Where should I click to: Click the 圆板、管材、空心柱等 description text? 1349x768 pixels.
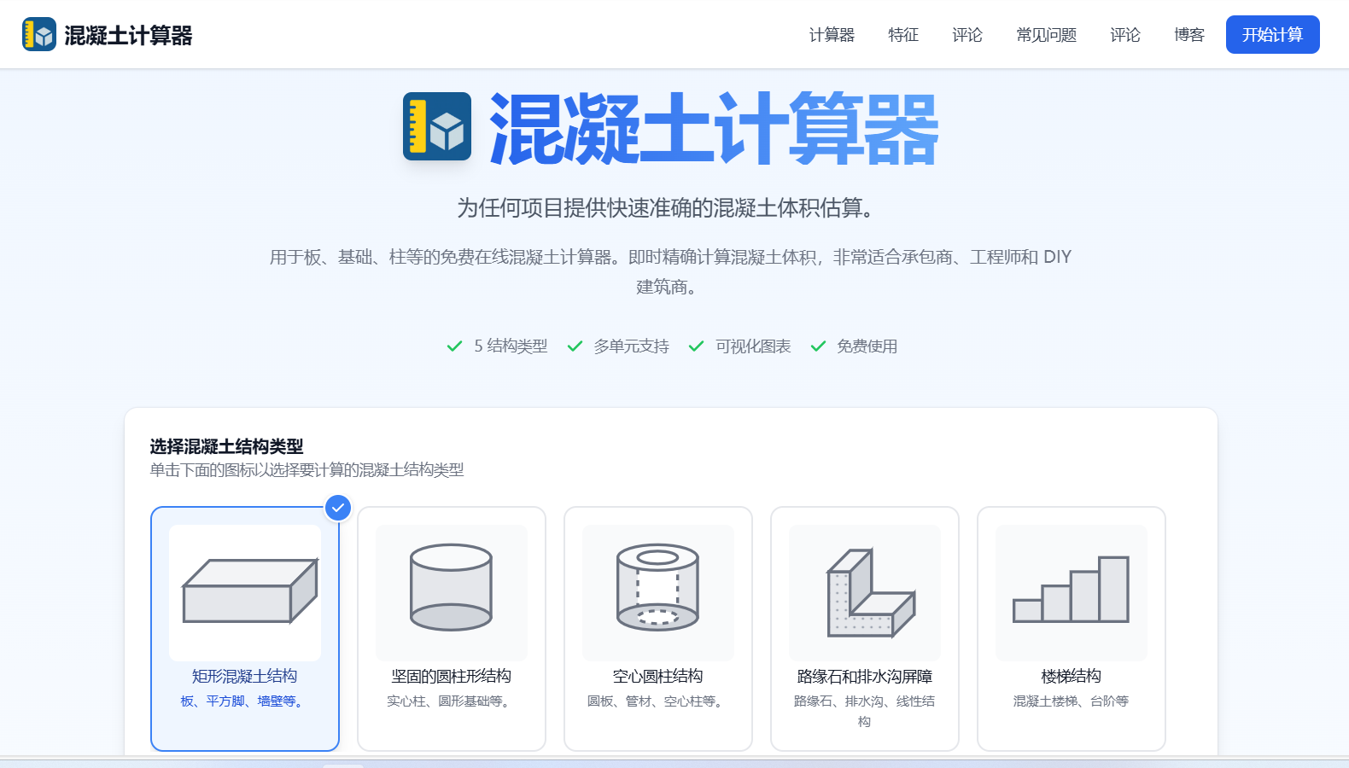[657, 701]
